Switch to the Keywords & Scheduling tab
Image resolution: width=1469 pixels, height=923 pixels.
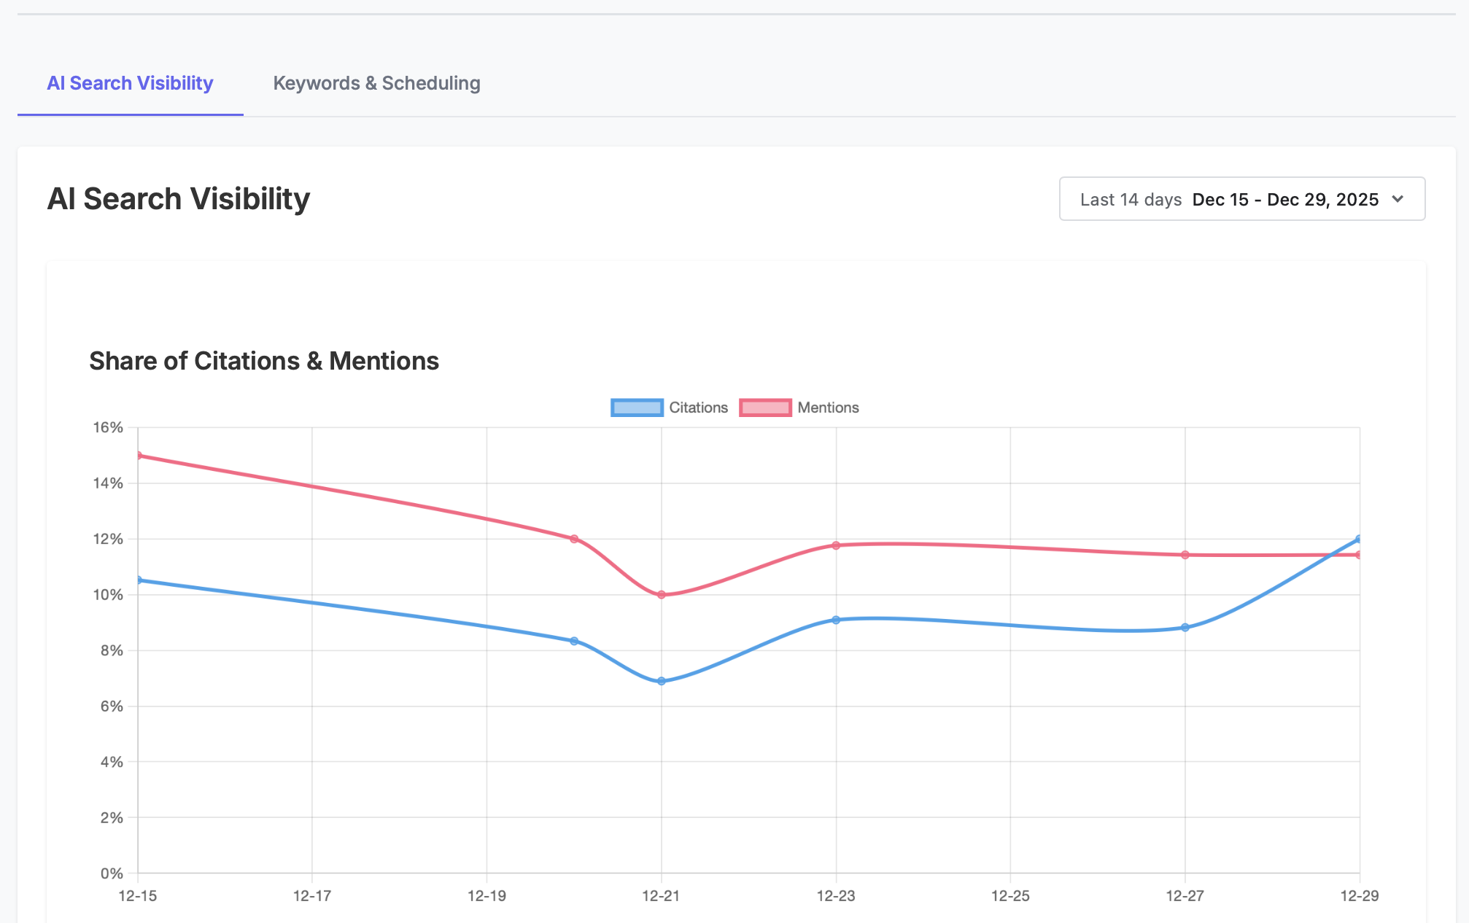click(x=376, y=83)
